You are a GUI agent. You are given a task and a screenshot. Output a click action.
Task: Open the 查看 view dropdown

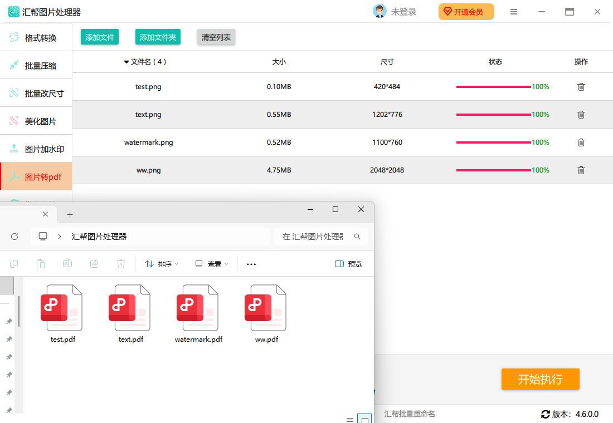pyautogui.click(x=212, y=264)
